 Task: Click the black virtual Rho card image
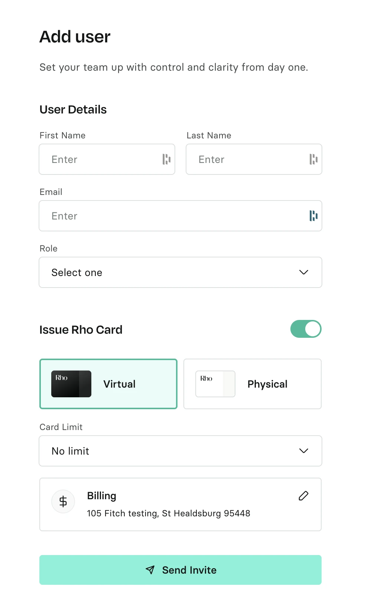pos(71,384)
